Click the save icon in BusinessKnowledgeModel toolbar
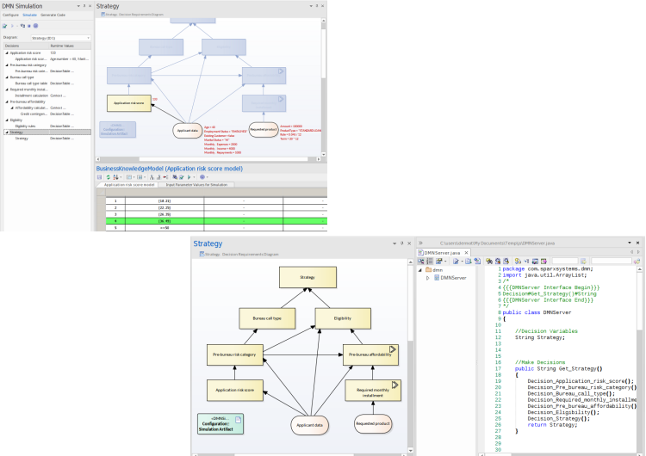 (100, 176)
